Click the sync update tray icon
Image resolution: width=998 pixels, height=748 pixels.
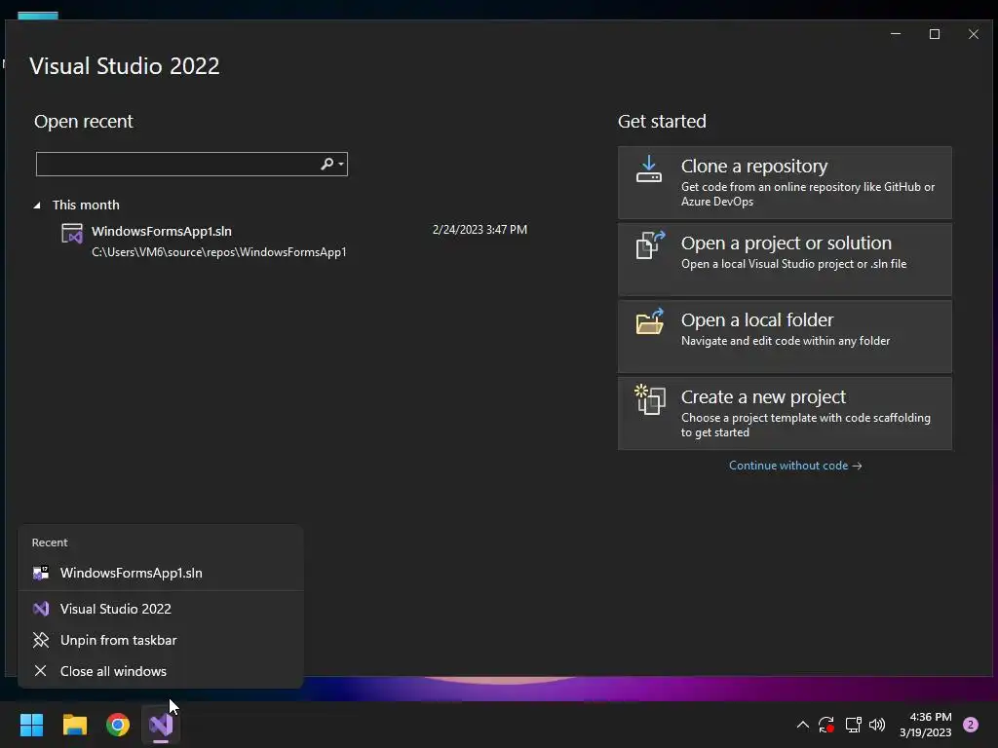click(826, 725)
